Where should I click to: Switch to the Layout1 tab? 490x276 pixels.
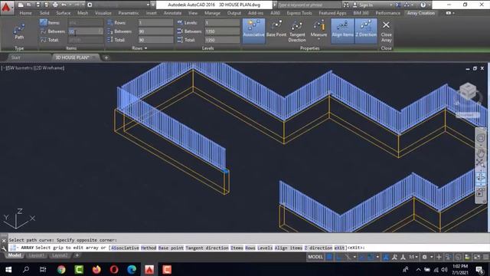[x=36, y=255]
